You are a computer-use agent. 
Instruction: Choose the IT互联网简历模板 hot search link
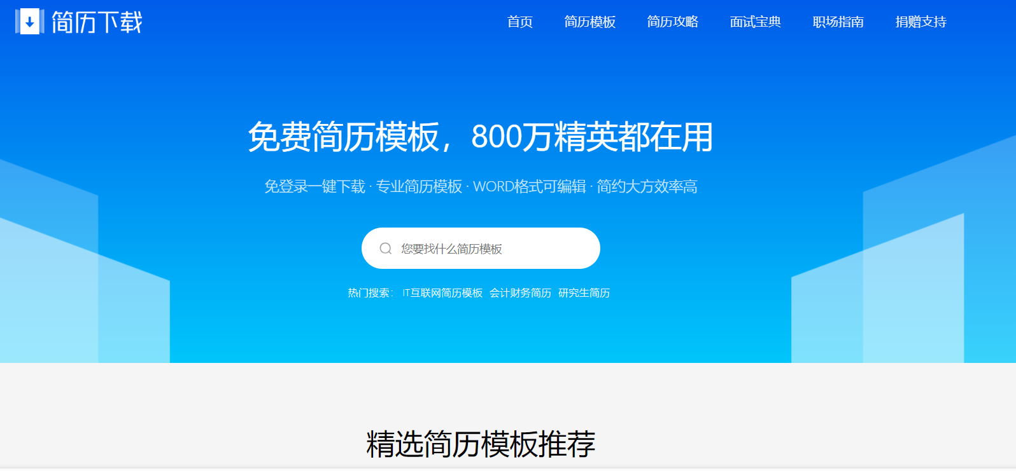point(442,293)
